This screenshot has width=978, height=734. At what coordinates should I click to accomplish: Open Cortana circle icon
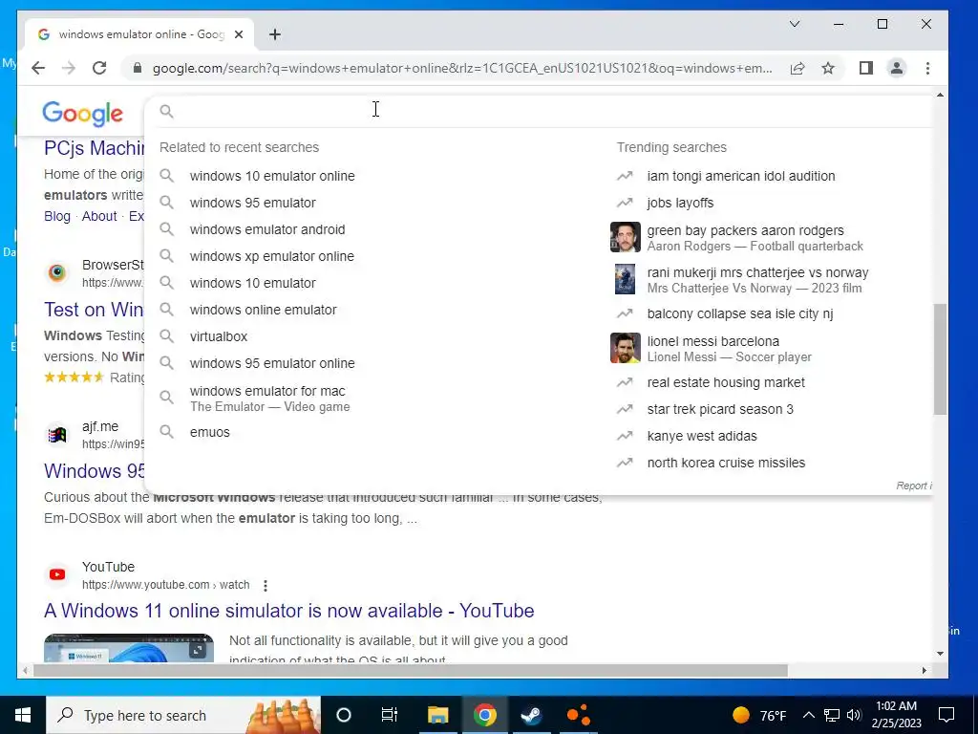point(343,715)
